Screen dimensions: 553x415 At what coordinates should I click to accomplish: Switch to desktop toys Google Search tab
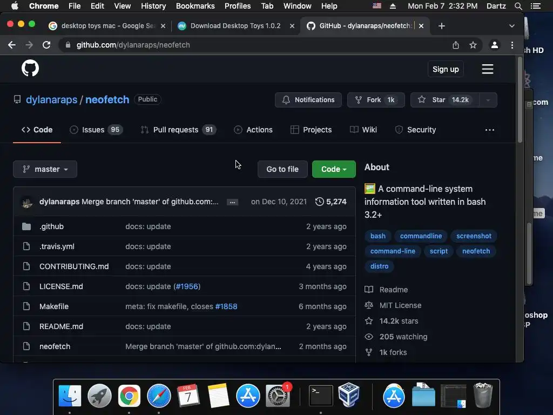(107, 26)
